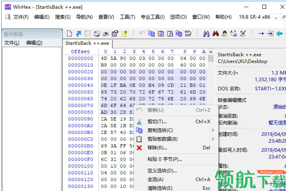Open the 选项(O) menu
Viewport: 286px width, 191px height.
coord(178,17)
